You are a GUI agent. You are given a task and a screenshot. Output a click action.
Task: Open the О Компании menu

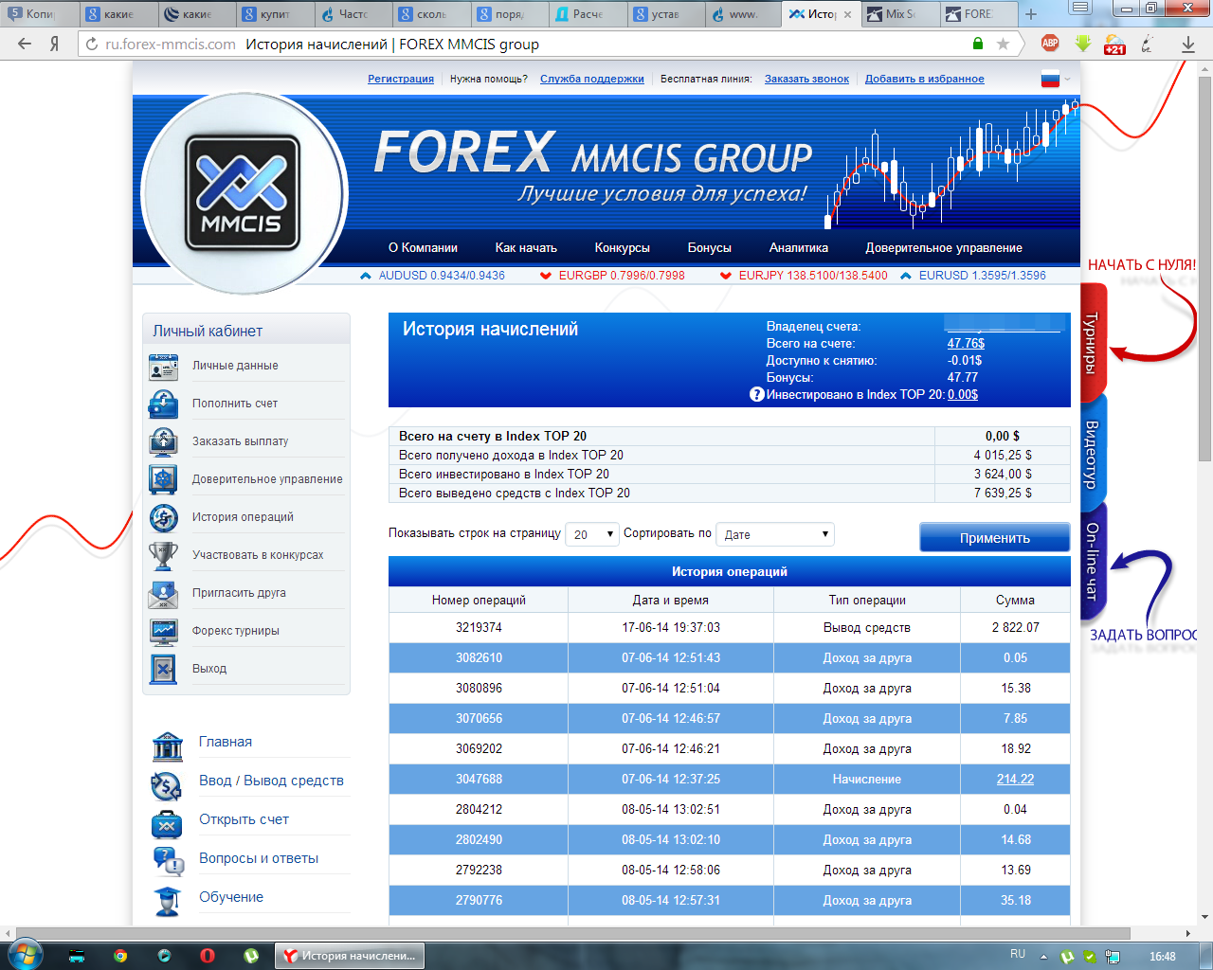[x=423, y=247]
